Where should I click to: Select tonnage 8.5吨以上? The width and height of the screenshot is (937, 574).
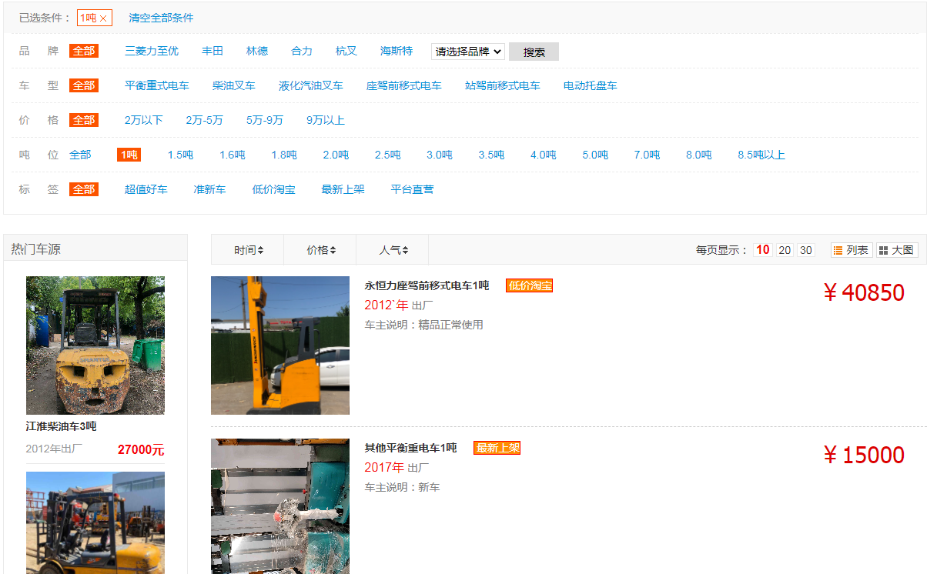[761, 155]
